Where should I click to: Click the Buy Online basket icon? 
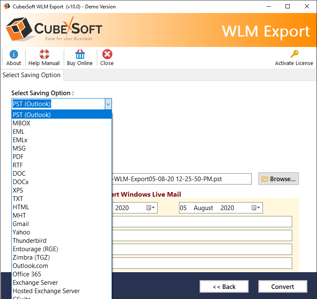click(80, 55)
